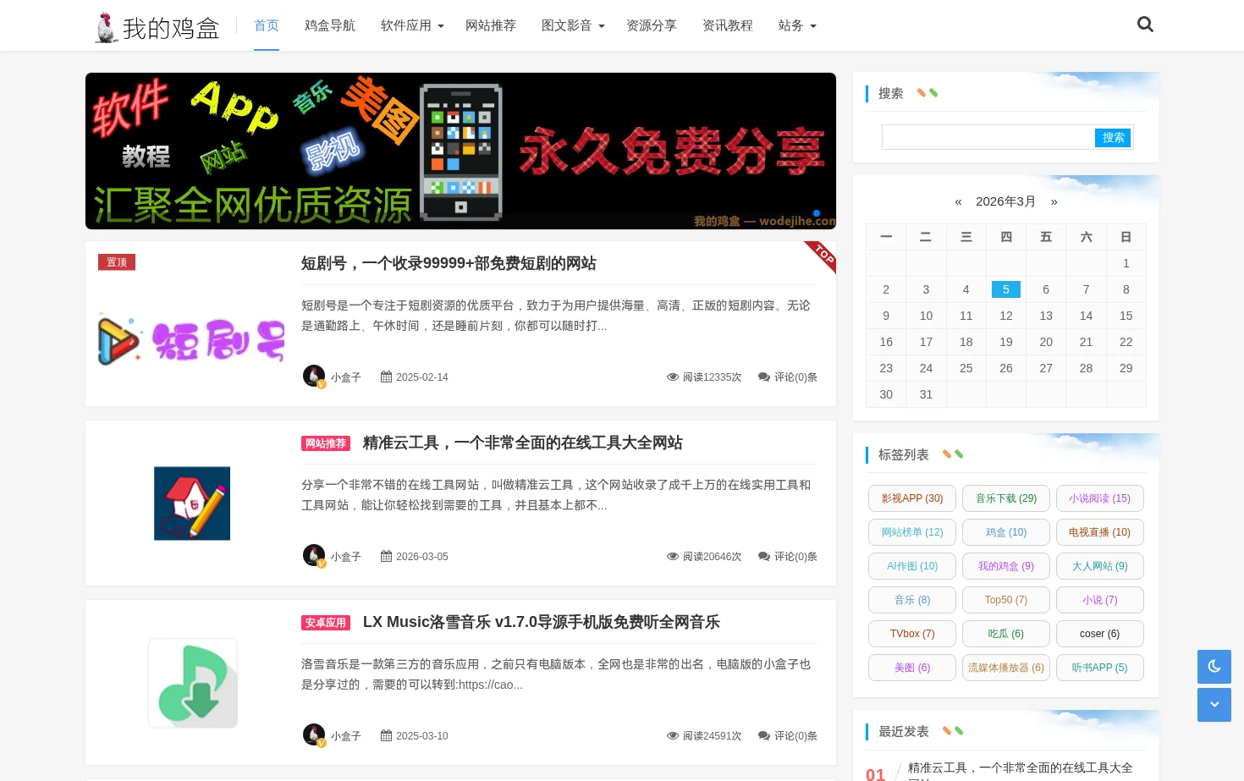Click eye icon next to 阅读20646次
Viewport: 1244px width, 781px height.
pyautogui.click(x=673, y=557)
